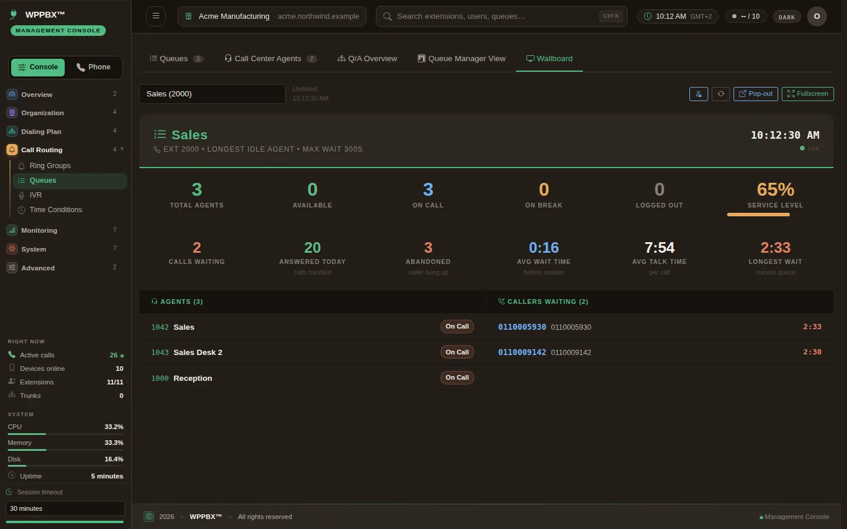This screenshot has width=847, height=529.
Task: Click the Memory usage progress bar
Action: click(x=65, y=450)
